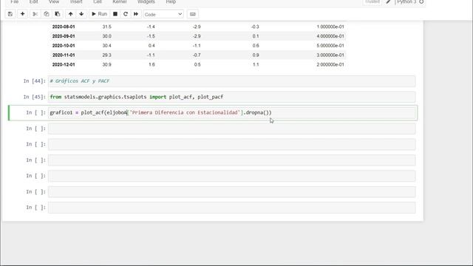Viewport: 473px width, 266px height.
Task: Open the Kernel menu
Action: pos(120,1)
